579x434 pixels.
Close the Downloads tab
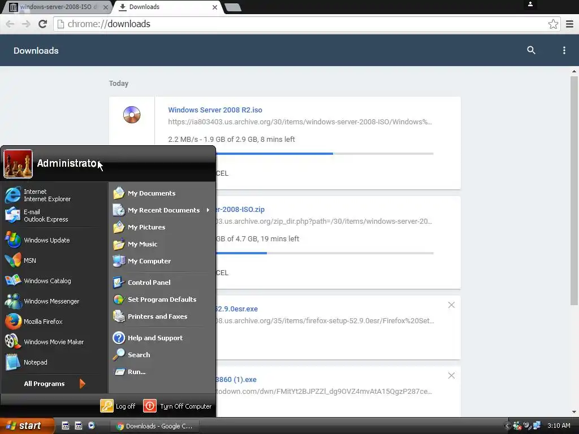point(214,7)
